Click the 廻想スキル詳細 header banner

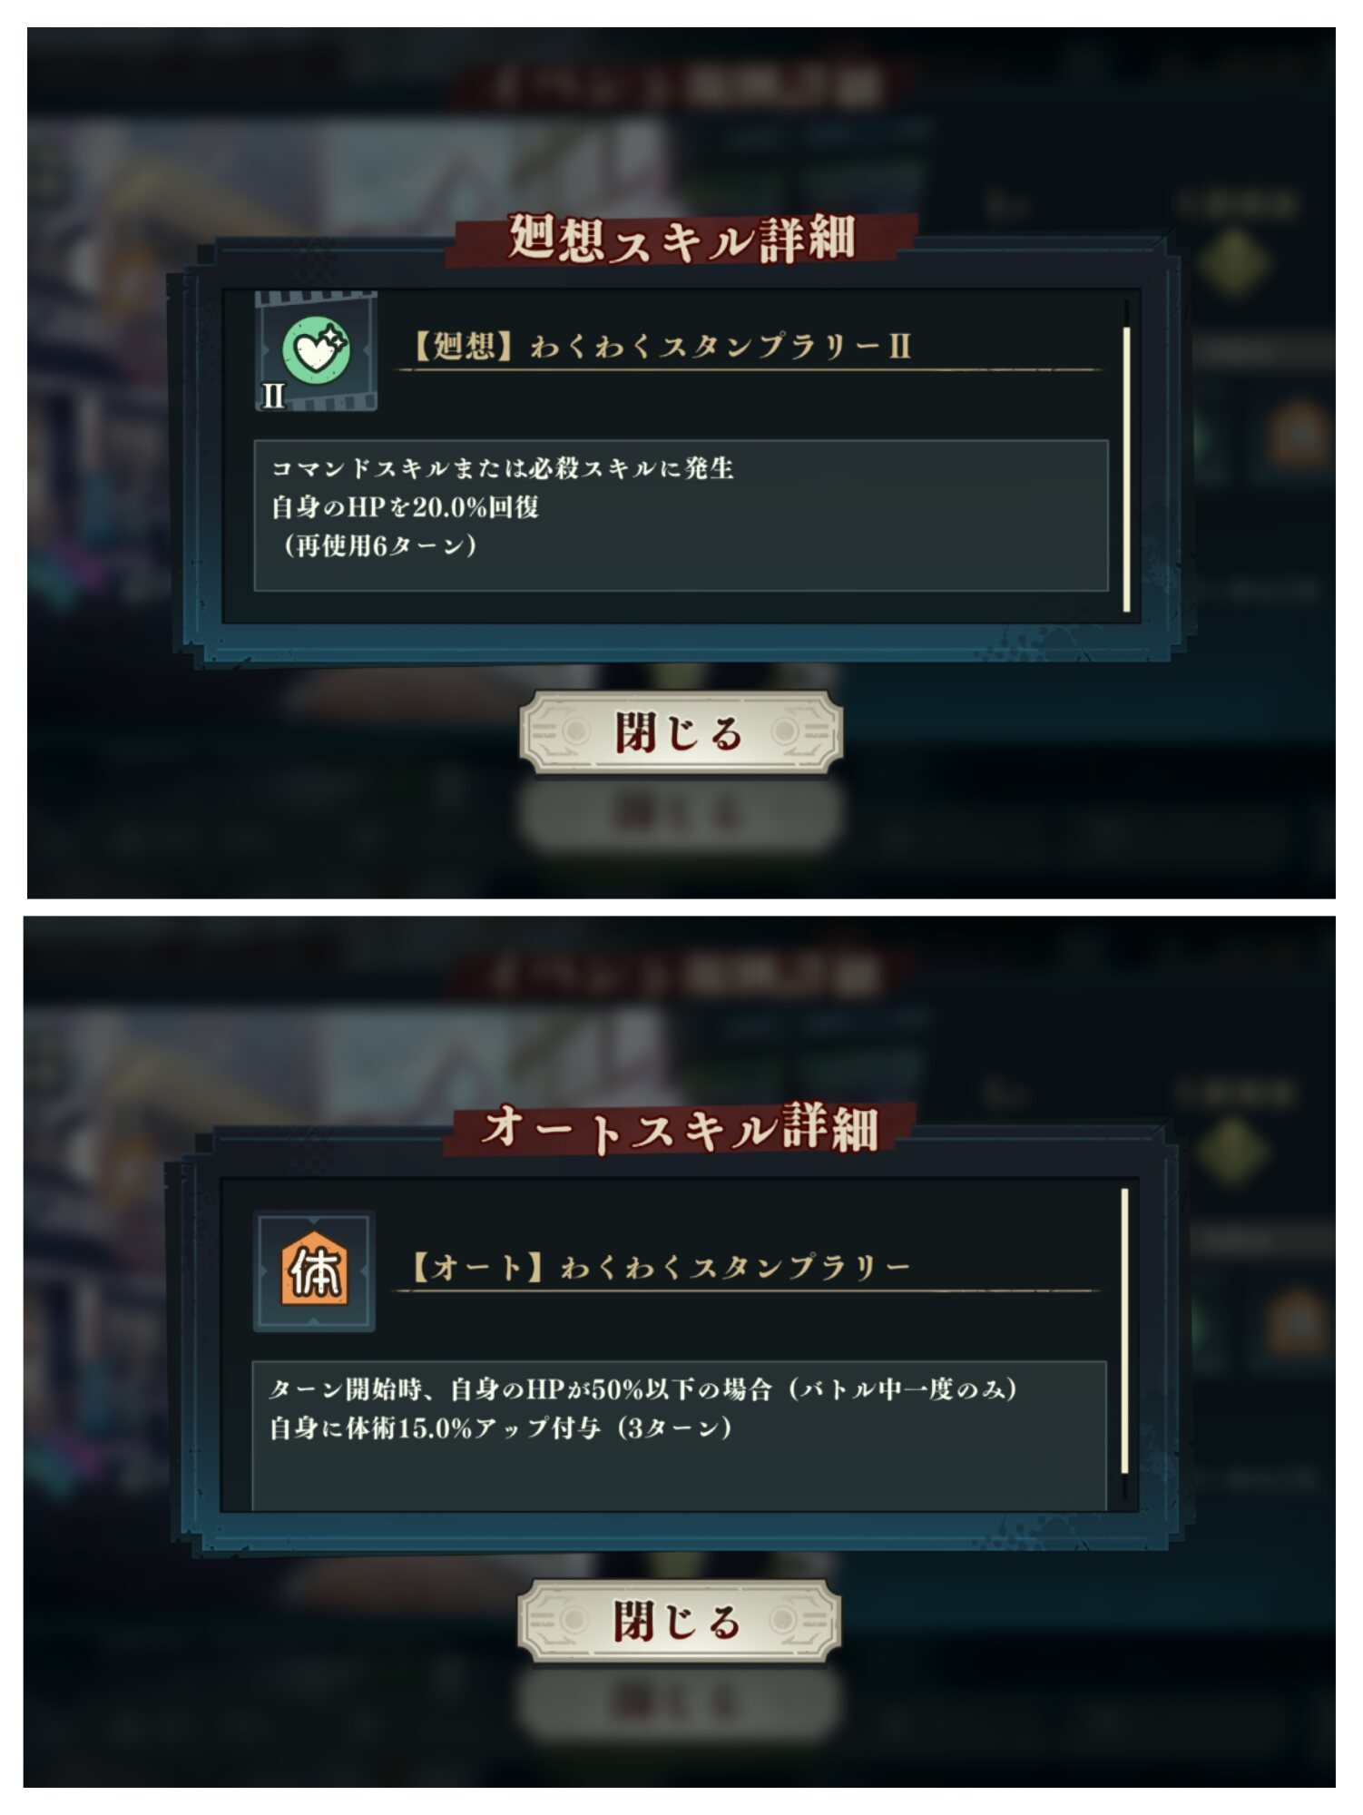(681, 240)
